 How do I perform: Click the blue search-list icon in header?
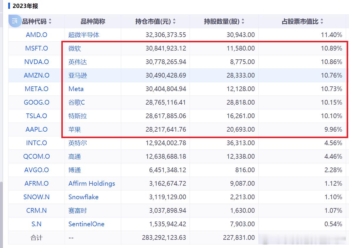click(x=15, y=21)
